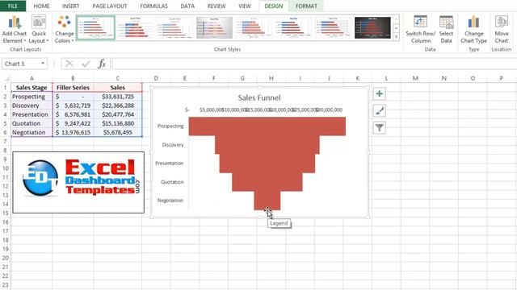
Task: Click the green plus Chart Elements button
Action: coord(380,93)
